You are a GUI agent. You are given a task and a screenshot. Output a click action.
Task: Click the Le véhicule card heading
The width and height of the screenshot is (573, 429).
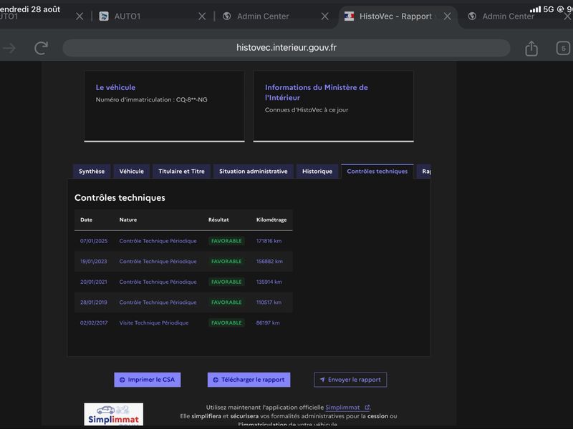[x=115, y=87]
